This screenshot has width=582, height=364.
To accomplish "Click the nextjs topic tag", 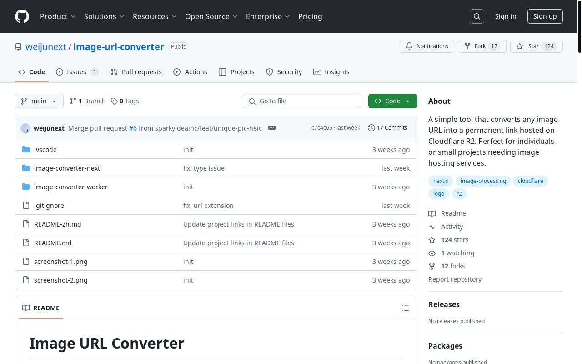I will pyautogui.click(x=441, y=181).
